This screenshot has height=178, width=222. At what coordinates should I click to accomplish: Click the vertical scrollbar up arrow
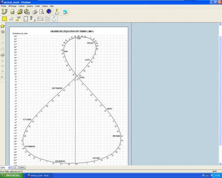pyautogui.click(x=220, y=24)
